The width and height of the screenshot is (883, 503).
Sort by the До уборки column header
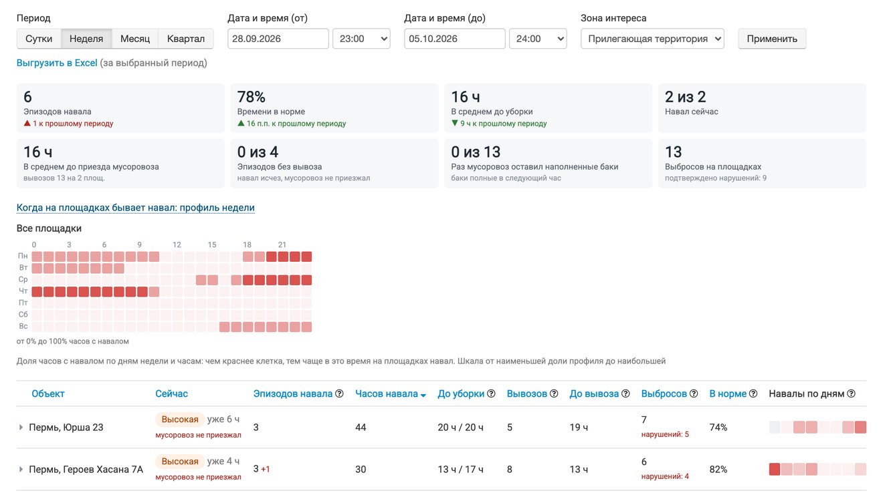(x=461, y=394)
